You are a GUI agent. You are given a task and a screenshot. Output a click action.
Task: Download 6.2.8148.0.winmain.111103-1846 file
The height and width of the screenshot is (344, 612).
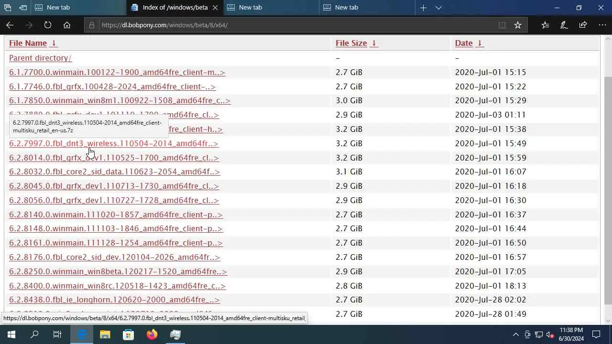click(x=116, y=228)
